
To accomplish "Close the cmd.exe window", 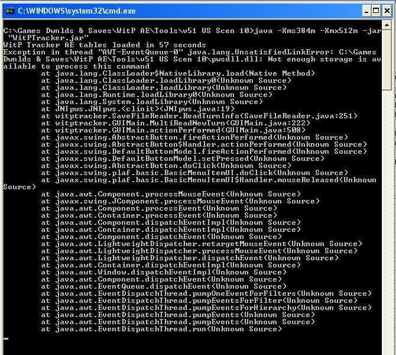I will [x=387, y=11].
